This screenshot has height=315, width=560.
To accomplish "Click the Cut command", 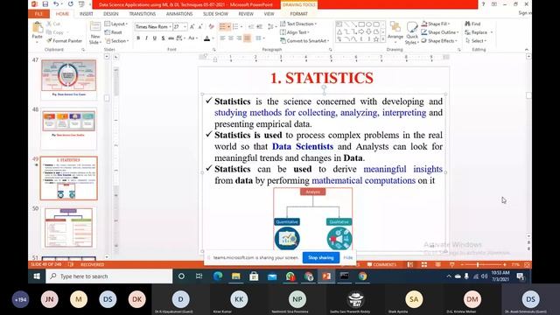I will coord(53,24).
